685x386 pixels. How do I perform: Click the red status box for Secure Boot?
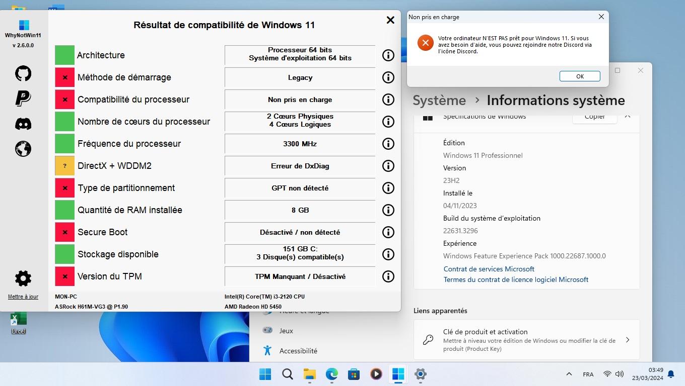click(64, 232)
